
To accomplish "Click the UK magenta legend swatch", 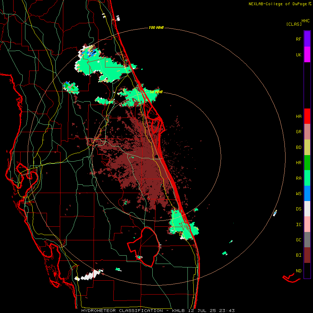I will point(307,54).
